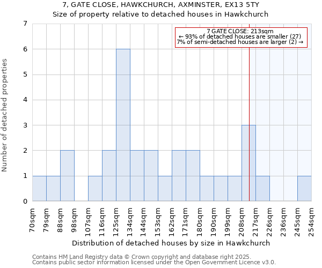The height and width of the screenshot is (268, 322).
Task: Click the tallest bar at 125-134sqm
Action: 123,125
